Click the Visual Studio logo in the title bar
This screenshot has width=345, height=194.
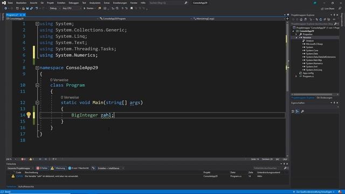(x=4, y=3)
